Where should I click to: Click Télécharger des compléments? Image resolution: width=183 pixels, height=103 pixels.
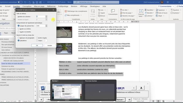[x=76, y=11]
